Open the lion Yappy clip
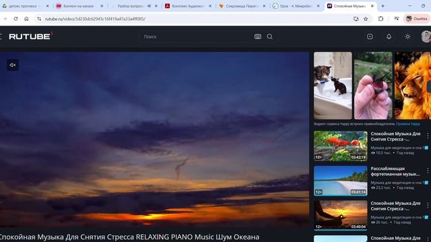The image size is (431, 242). click(413, 85)
